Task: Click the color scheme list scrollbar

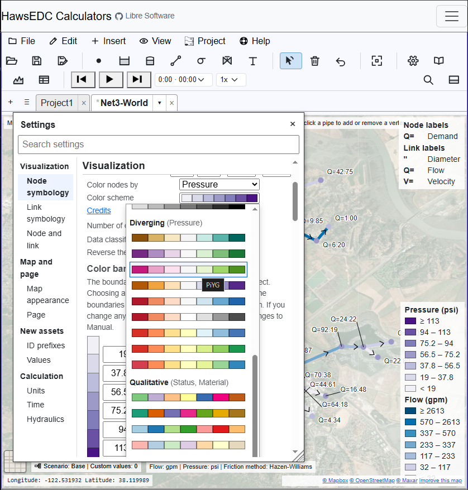Action: pyautogui.click(x=255, y=406)
